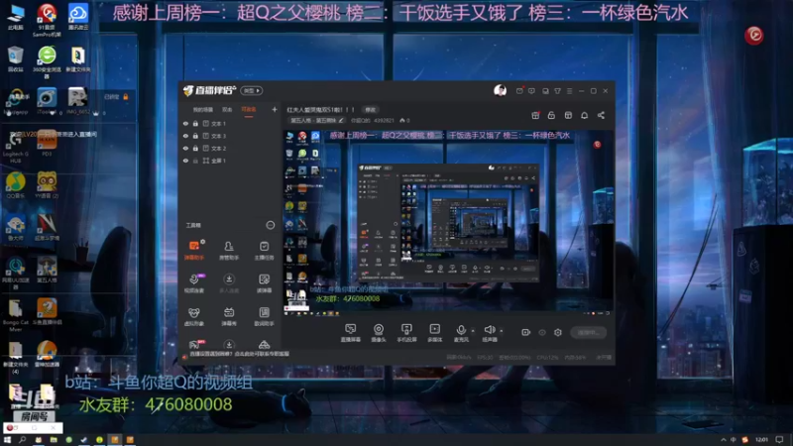Click the bottom notice link about live settings

(240, 354)
